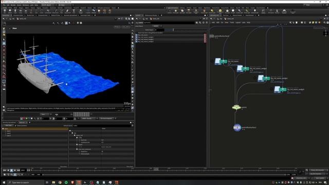Screen dimensions: 329x185
Task: Click the Windows taskbar search box
Action: [26, 182]
